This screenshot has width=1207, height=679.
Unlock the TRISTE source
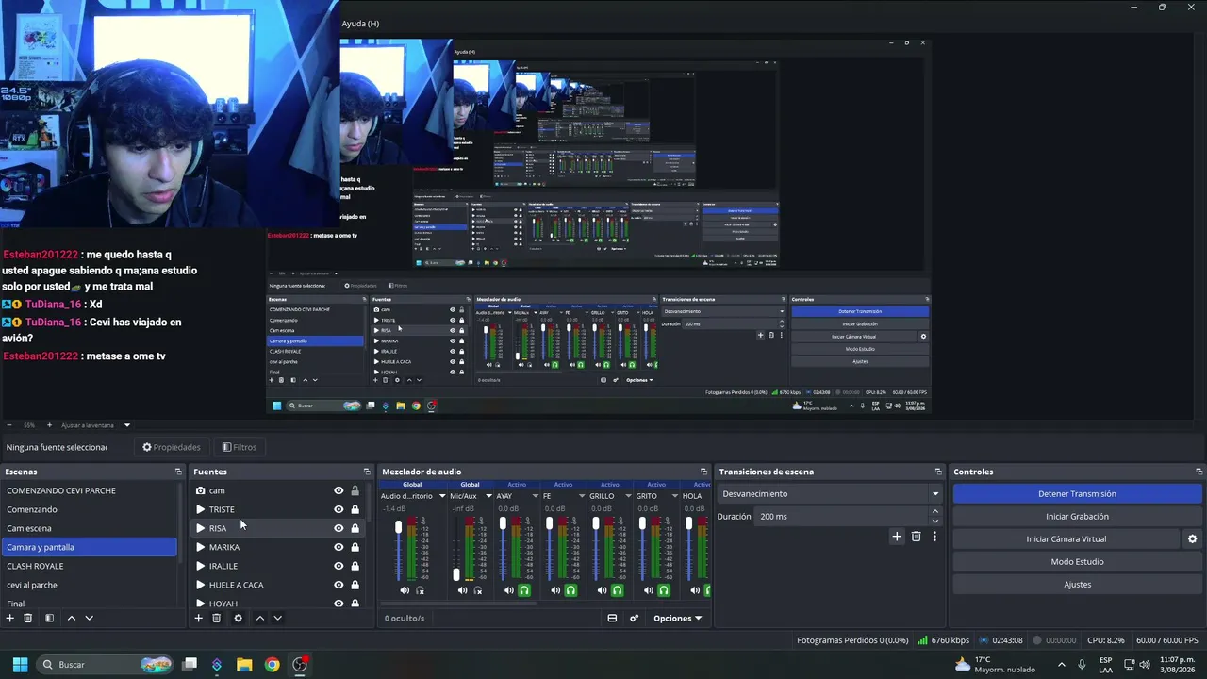tap(355, 509)
